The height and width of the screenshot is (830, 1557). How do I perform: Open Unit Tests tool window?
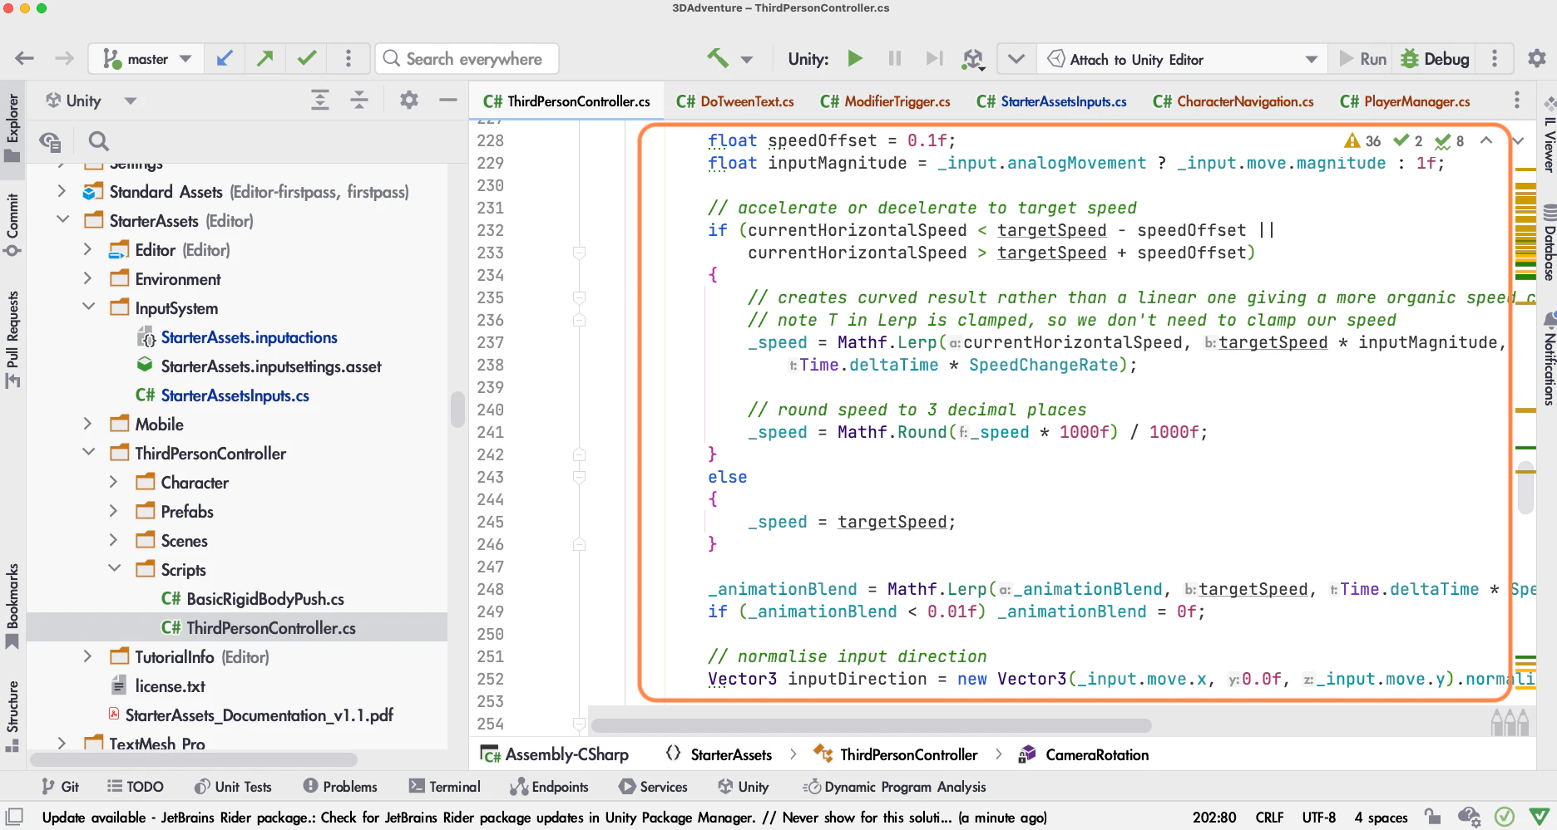233,786
